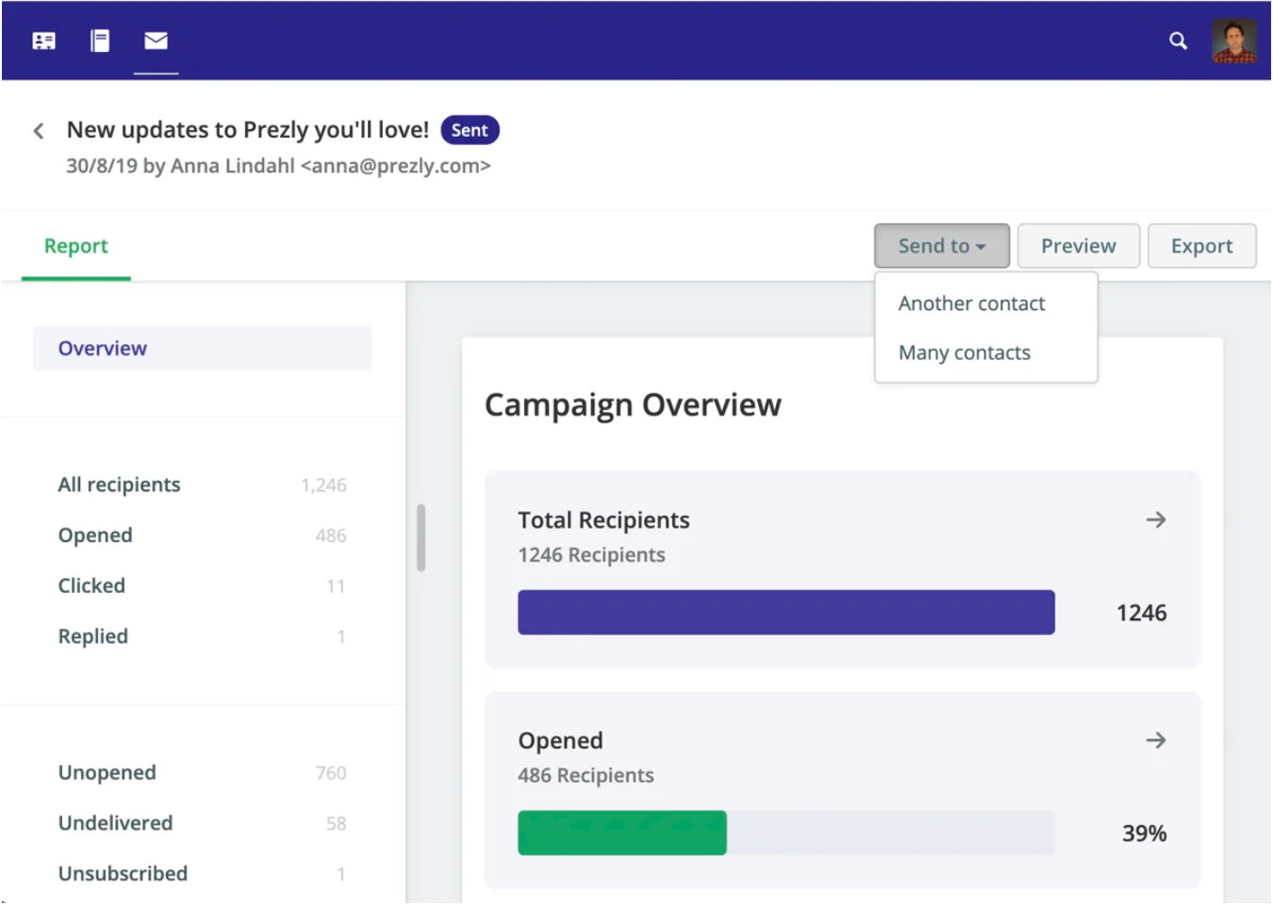The width and height of the screenshot is (1273, 905).
Task: Show Unopened recipients
Action: point(107,773)
